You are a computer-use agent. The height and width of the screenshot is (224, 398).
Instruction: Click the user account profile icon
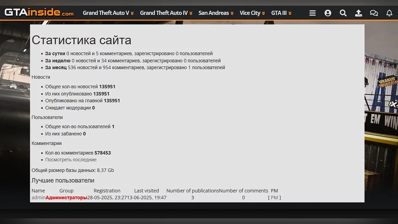328,13
